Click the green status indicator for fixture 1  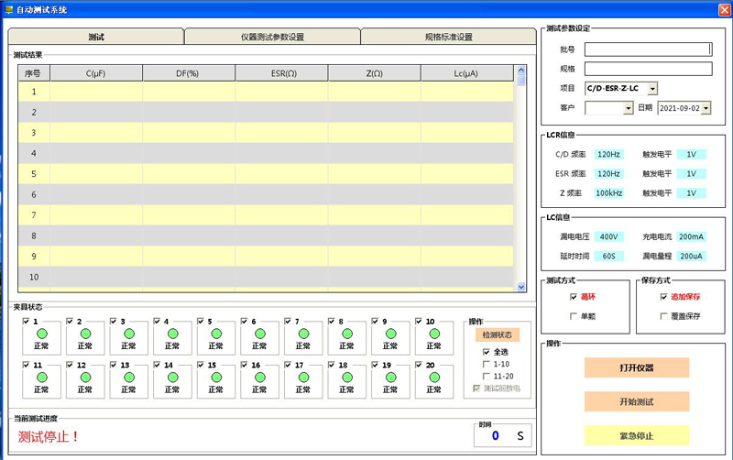[x=40, y=334]
